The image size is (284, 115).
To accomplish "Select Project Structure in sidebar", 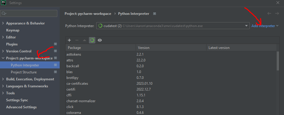I will (24, 72).
